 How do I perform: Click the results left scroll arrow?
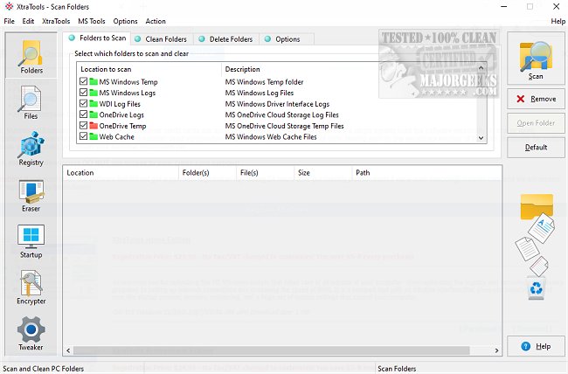tap(68, 350)
